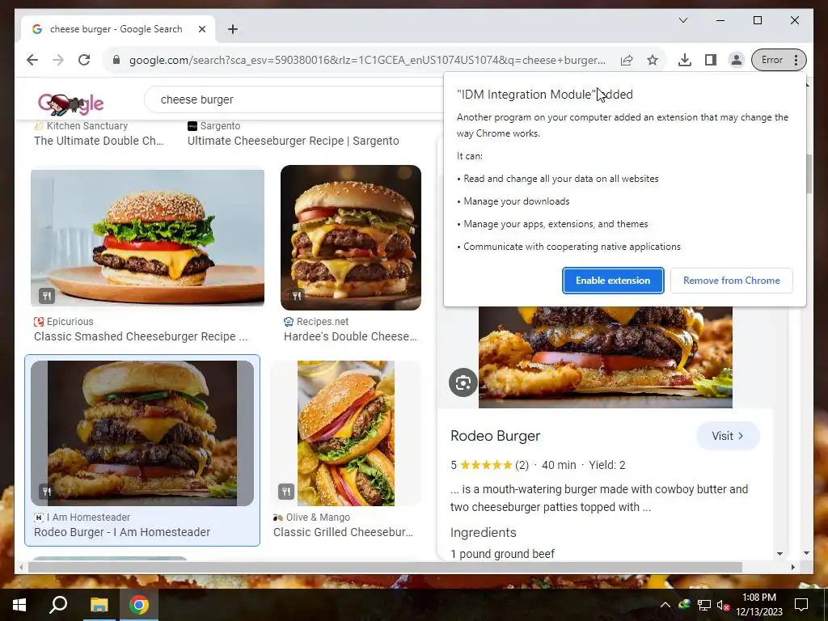Open the Chrome profile avatar icon

pyautogui.click(x=736, y=60)
